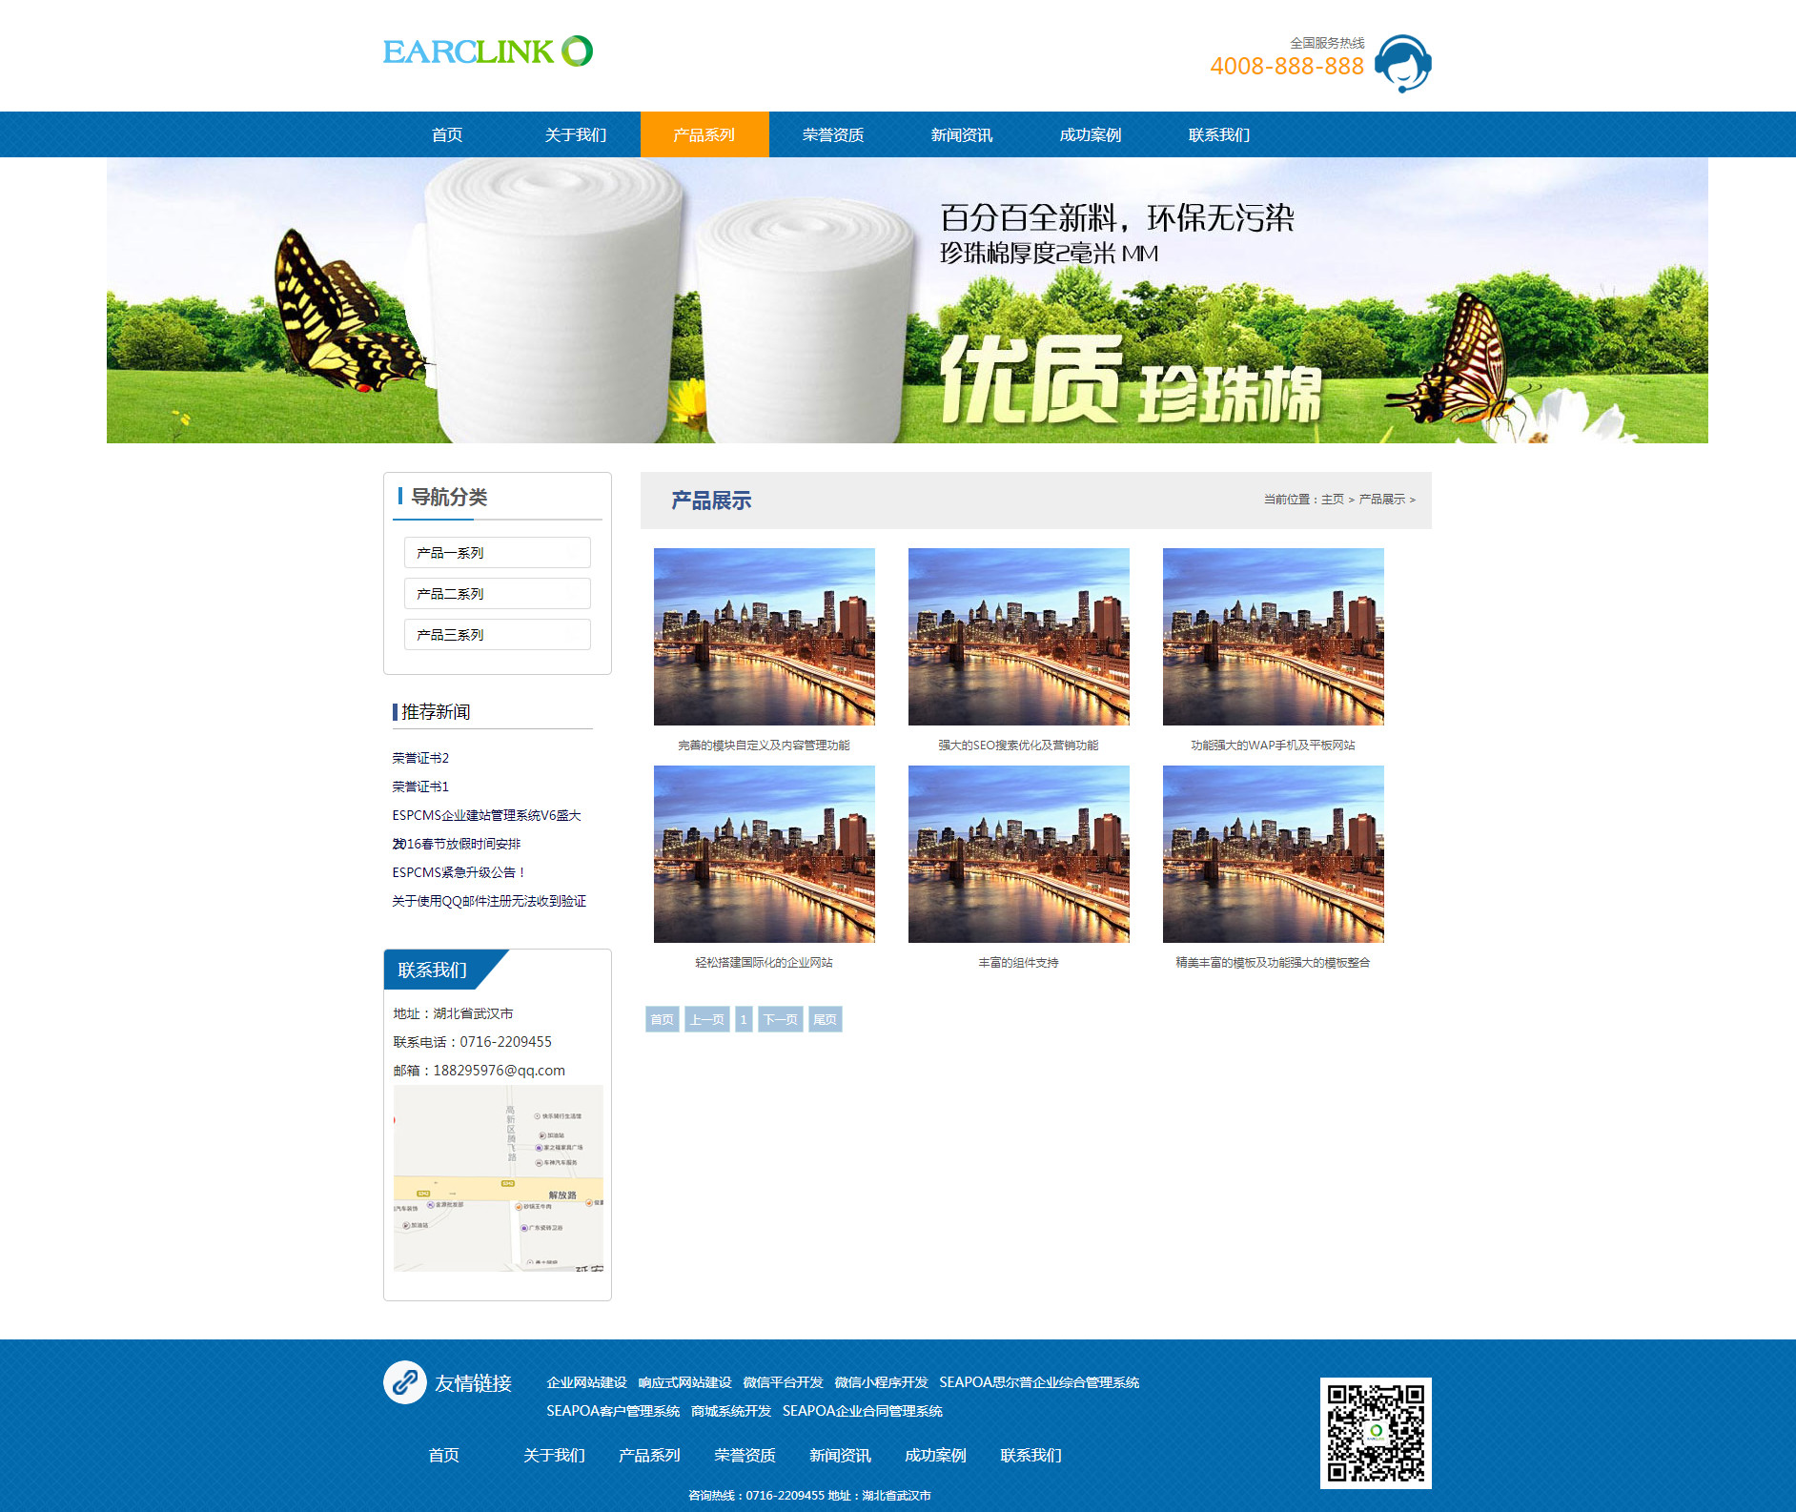Screen dimensions: 1796x1512
Task: Click the 尾页 pagination button
Action: 825,1019
